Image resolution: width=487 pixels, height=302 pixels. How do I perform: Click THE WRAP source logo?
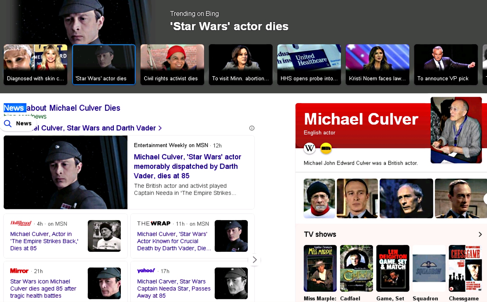tap(154, 223)
